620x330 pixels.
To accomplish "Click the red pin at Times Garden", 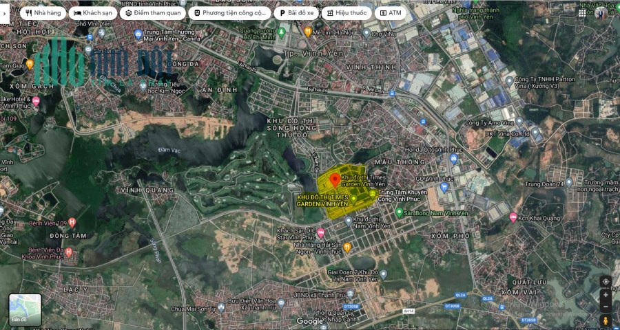I will (x=335, y=180).
